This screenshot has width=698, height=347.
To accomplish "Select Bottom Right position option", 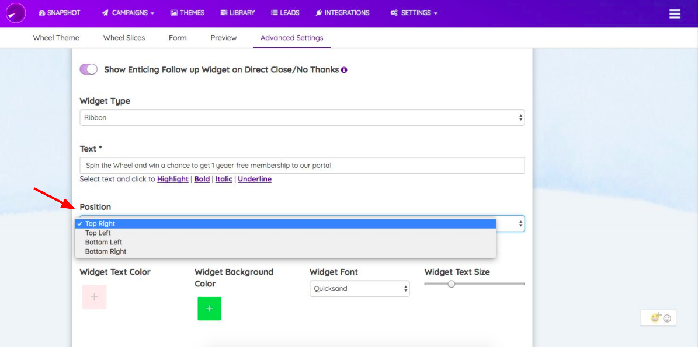I will [286, 251].
